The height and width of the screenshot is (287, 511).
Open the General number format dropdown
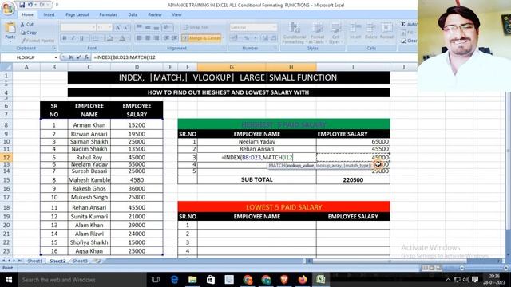tap(275, 27)
